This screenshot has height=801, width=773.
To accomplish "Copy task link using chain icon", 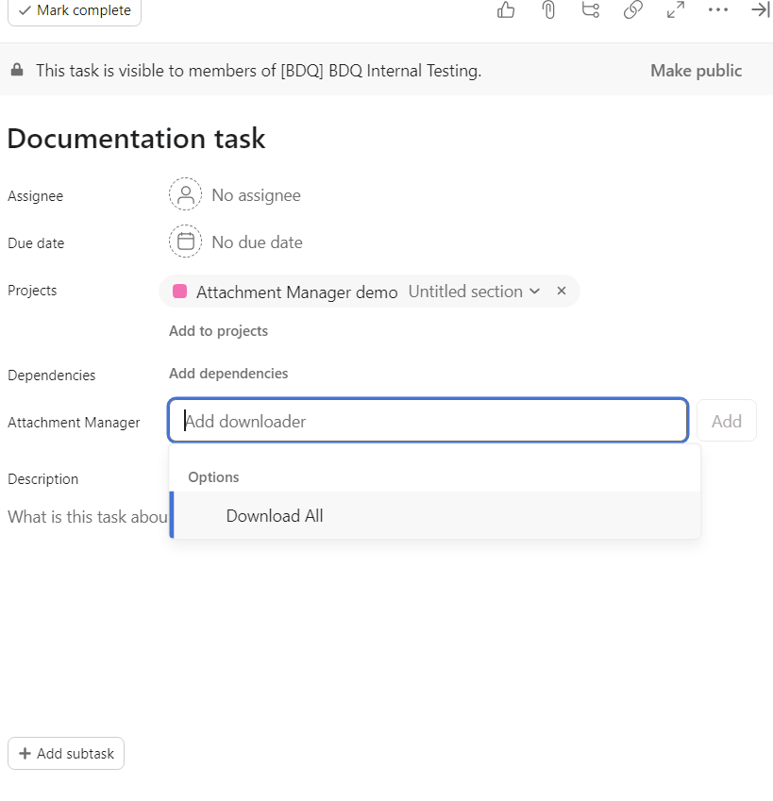I will [633, 10].
